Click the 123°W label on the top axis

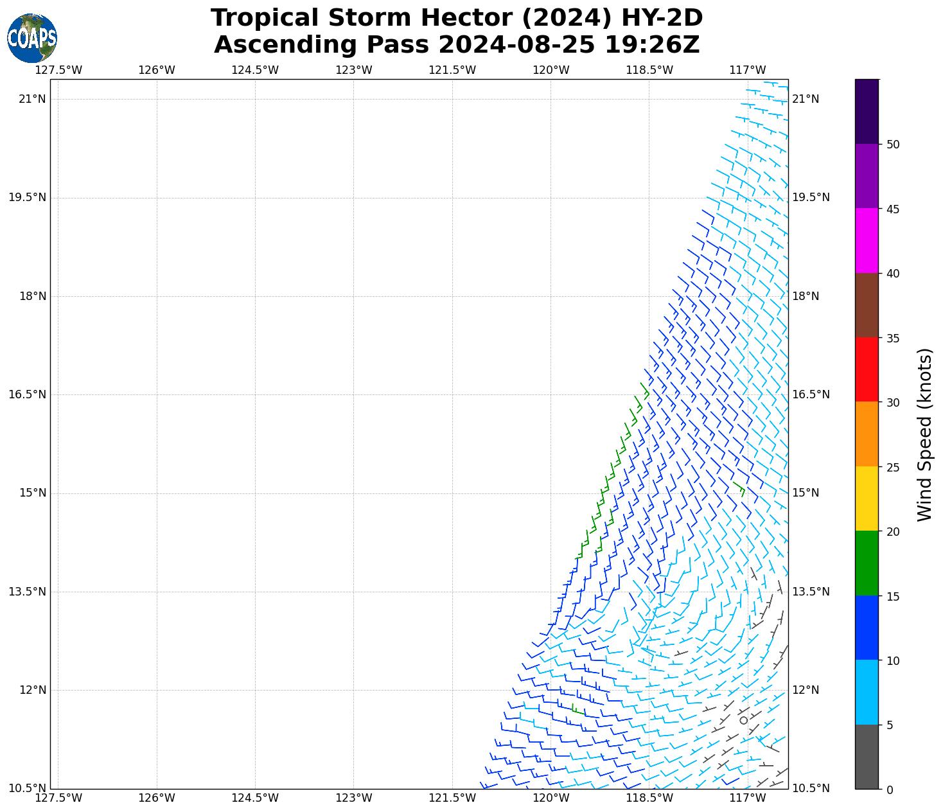click(354, 70)
